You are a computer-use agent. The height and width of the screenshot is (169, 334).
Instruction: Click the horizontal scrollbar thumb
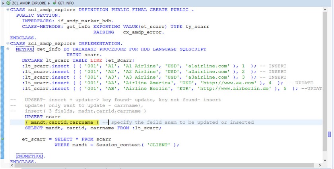(x=164, y=165)
